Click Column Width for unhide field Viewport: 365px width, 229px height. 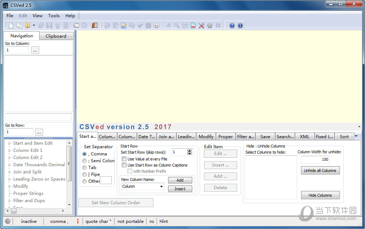315,159
